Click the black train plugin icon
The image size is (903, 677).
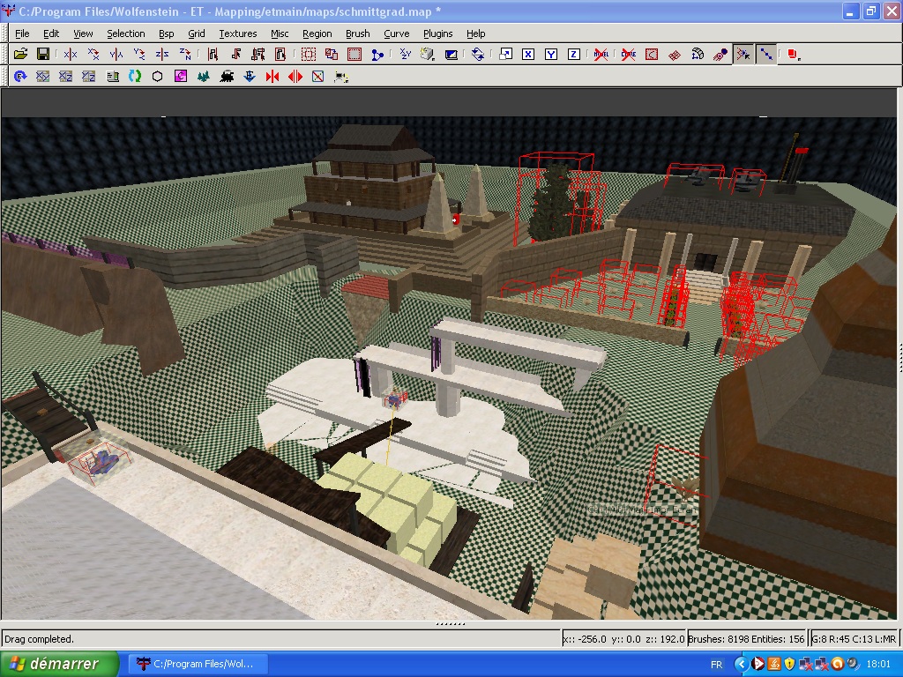(x=227, y=76)
